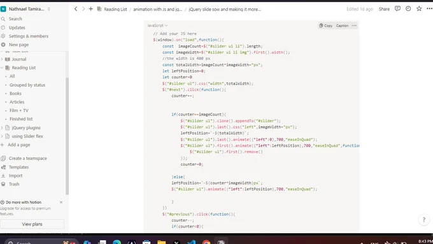Click the Share button
This screenshot has height=244, width=433.
384,9
